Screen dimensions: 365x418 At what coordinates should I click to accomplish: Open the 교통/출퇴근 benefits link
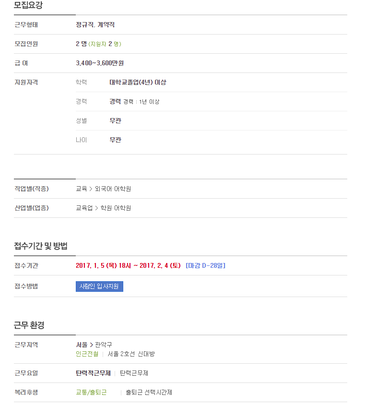pos(91,392)
